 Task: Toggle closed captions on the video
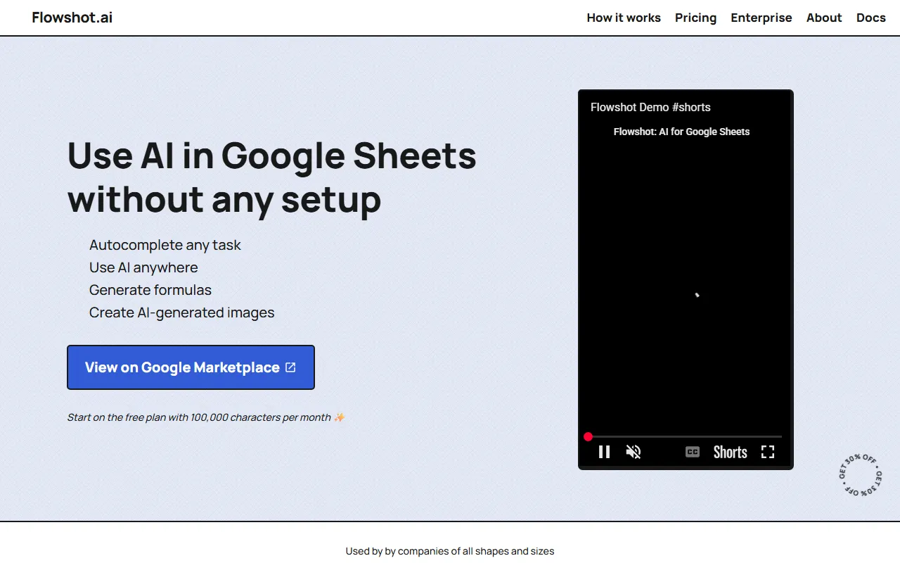click(x=693, y=452)
